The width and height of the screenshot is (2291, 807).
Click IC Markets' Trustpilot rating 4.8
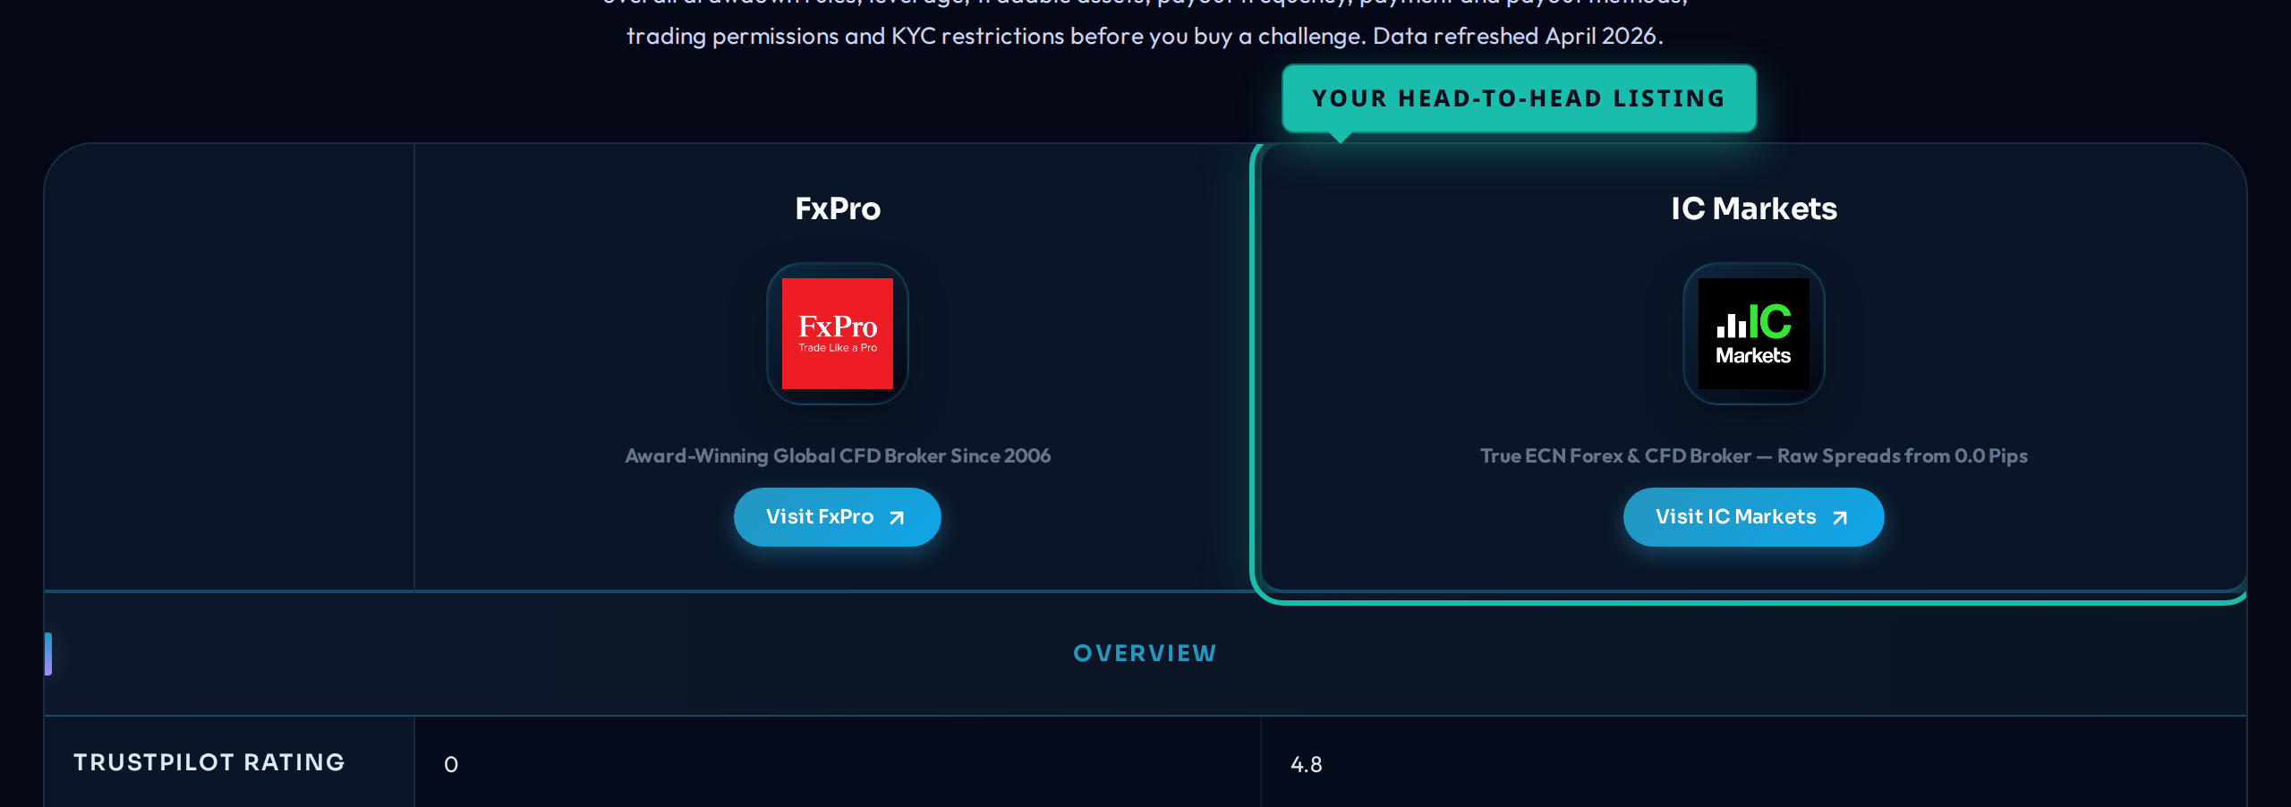tap(1306, 764)
